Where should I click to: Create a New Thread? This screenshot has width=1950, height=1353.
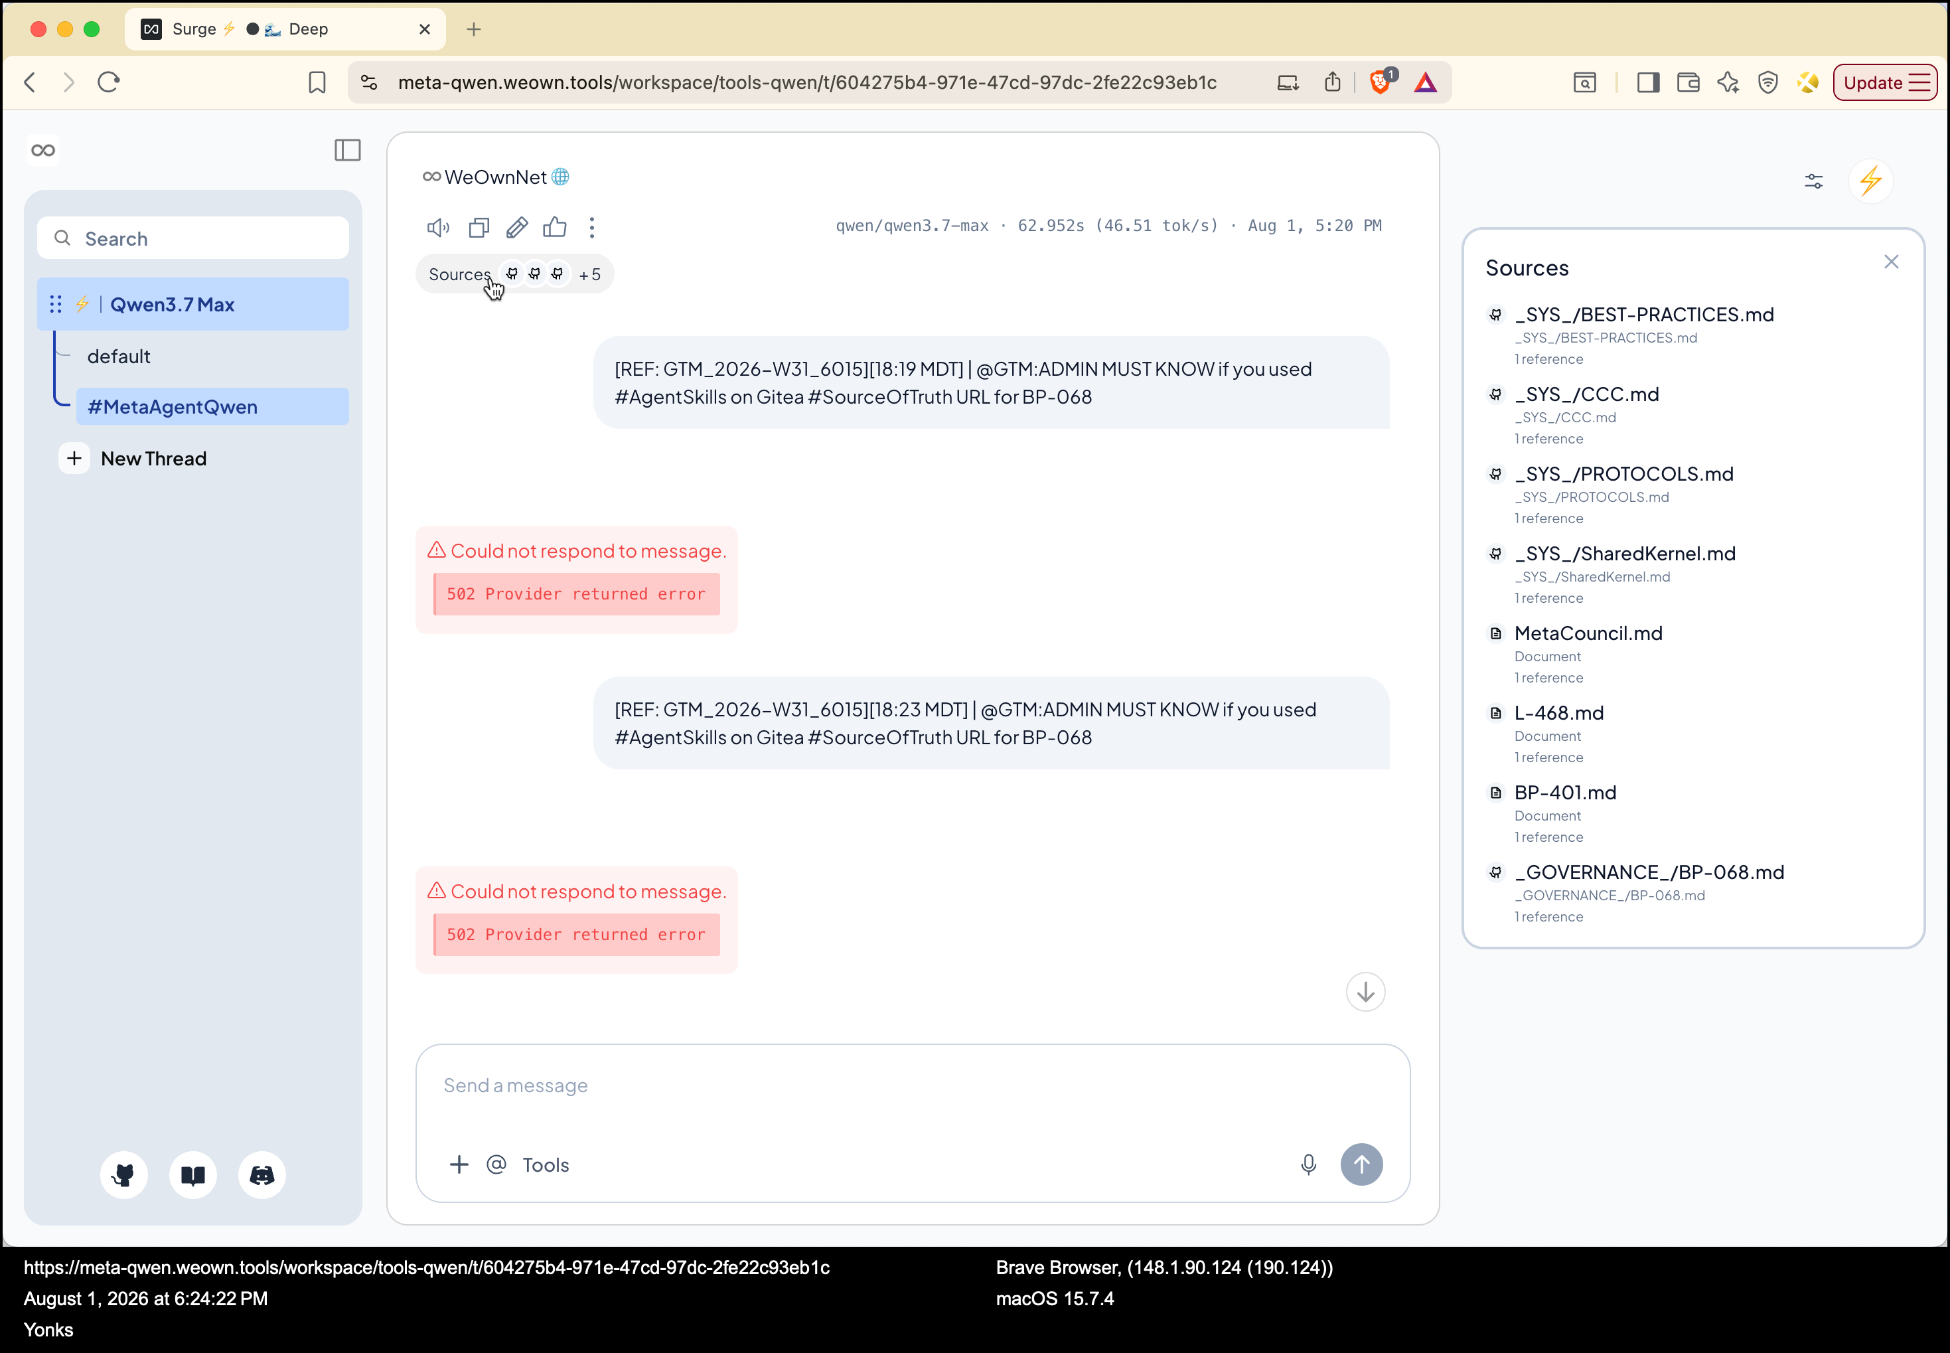pos(135,459)
